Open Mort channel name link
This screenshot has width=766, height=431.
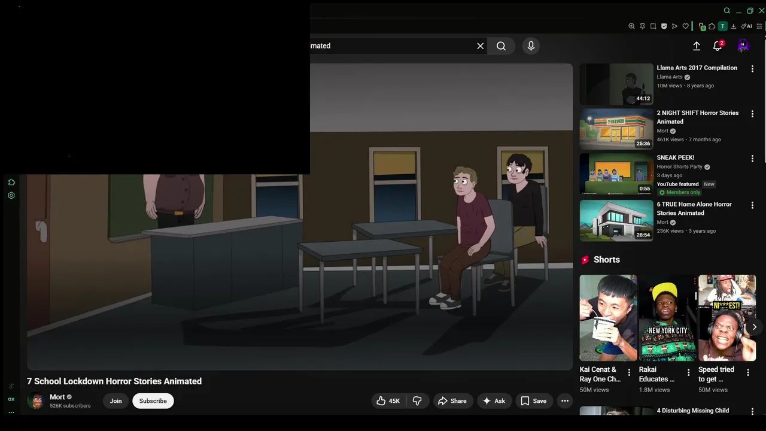pyautogui.click(x=57, y=397)
